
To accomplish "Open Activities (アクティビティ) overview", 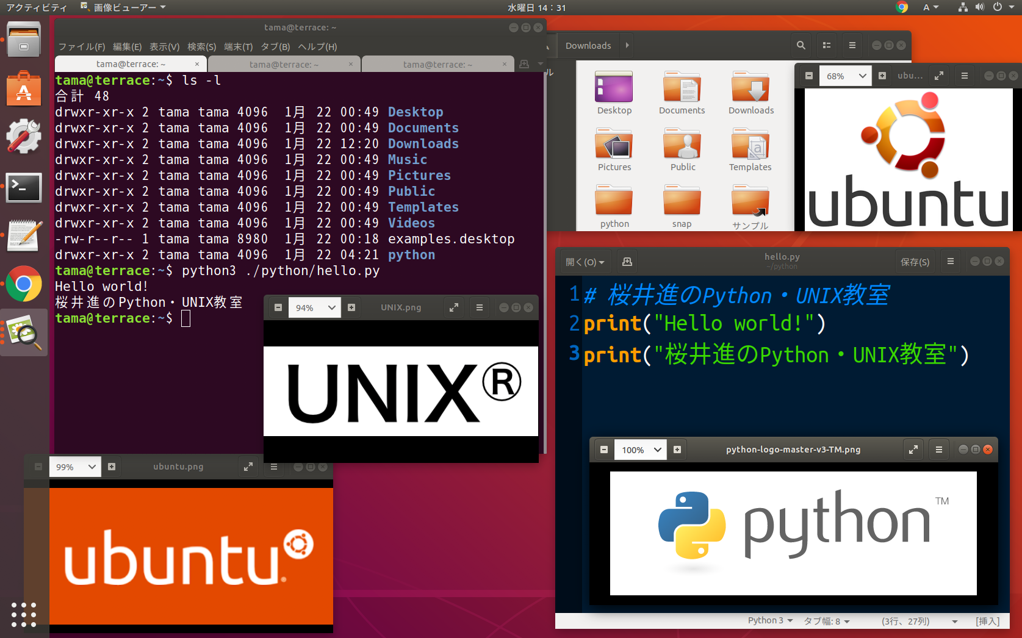I will pos(36,7).
